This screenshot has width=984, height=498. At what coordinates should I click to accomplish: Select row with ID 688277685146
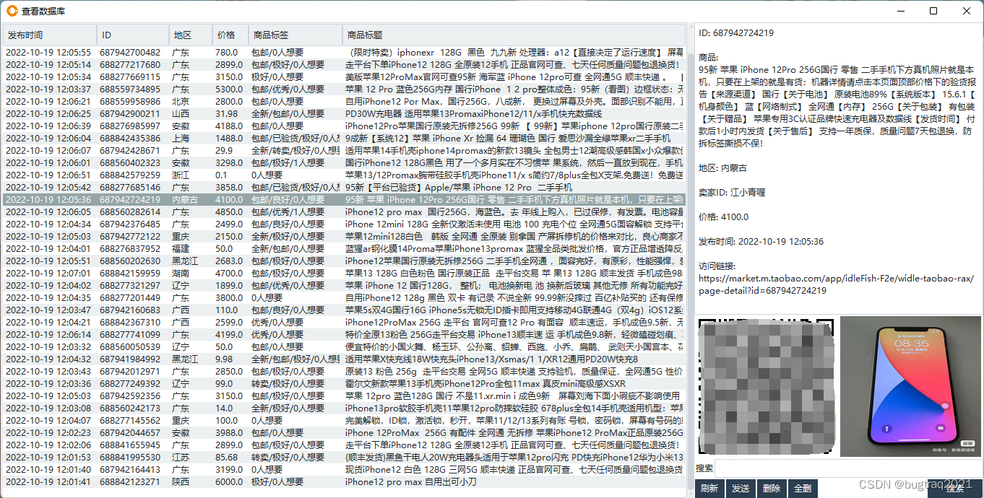[343, 188]
